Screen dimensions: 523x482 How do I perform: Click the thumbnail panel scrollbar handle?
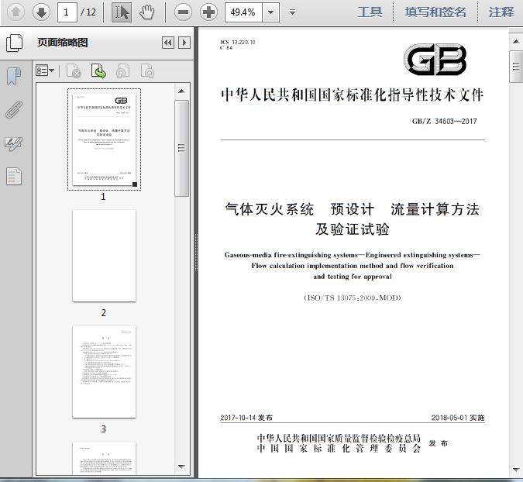click(181, 148)
